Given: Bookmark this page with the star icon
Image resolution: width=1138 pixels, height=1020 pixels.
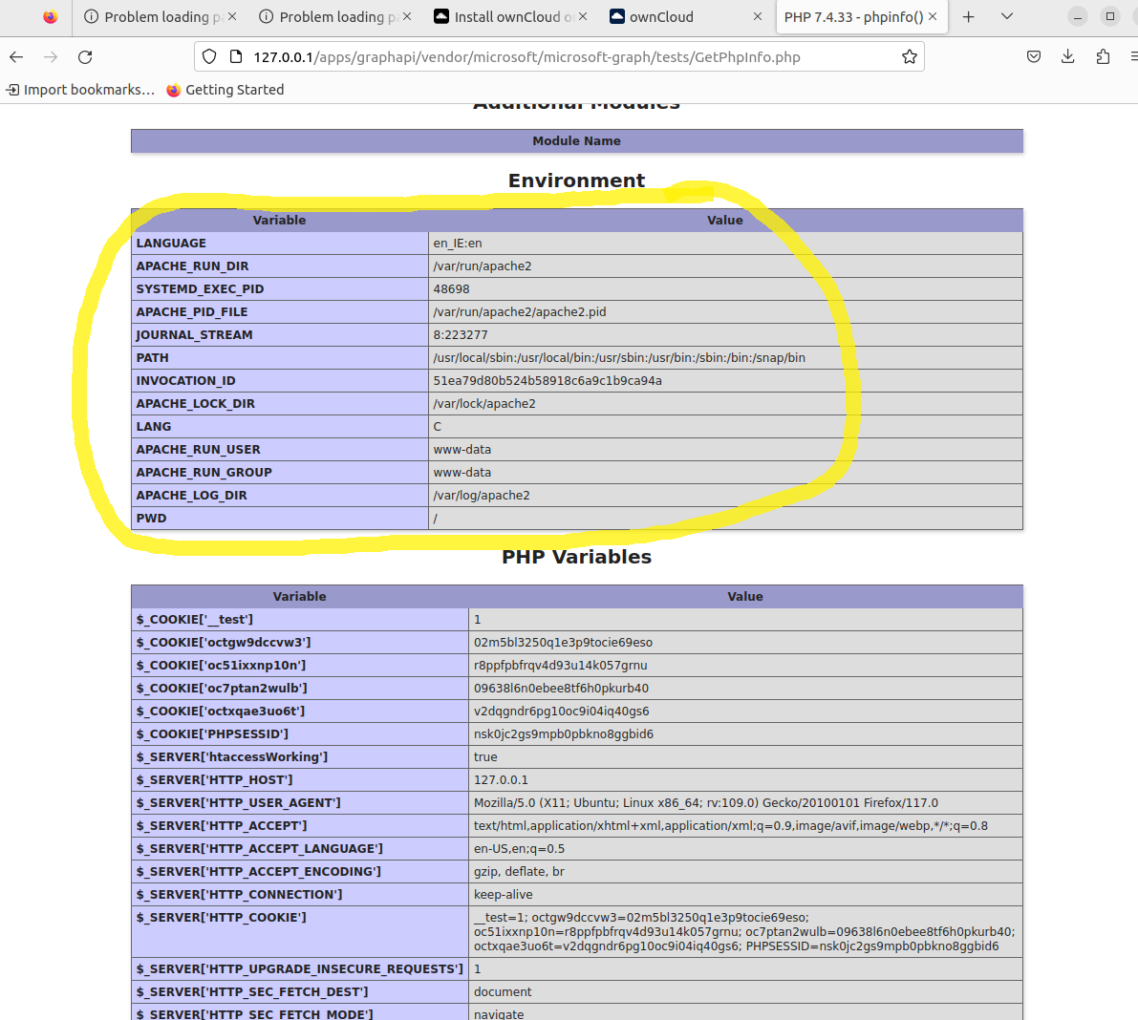Looking at the screenshot, I should click(909, 56).
